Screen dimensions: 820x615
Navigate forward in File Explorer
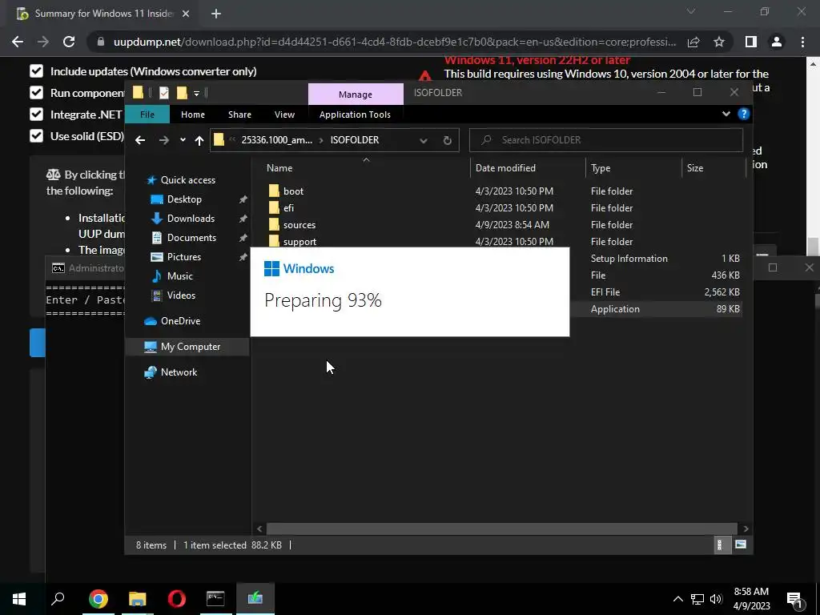coord(163,140)
